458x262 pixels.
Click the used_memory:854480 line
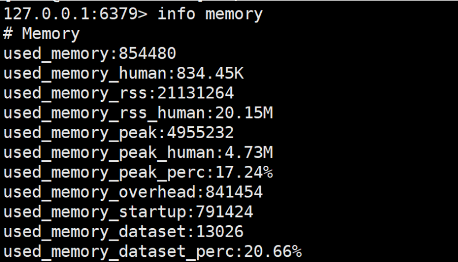point(89,54)
